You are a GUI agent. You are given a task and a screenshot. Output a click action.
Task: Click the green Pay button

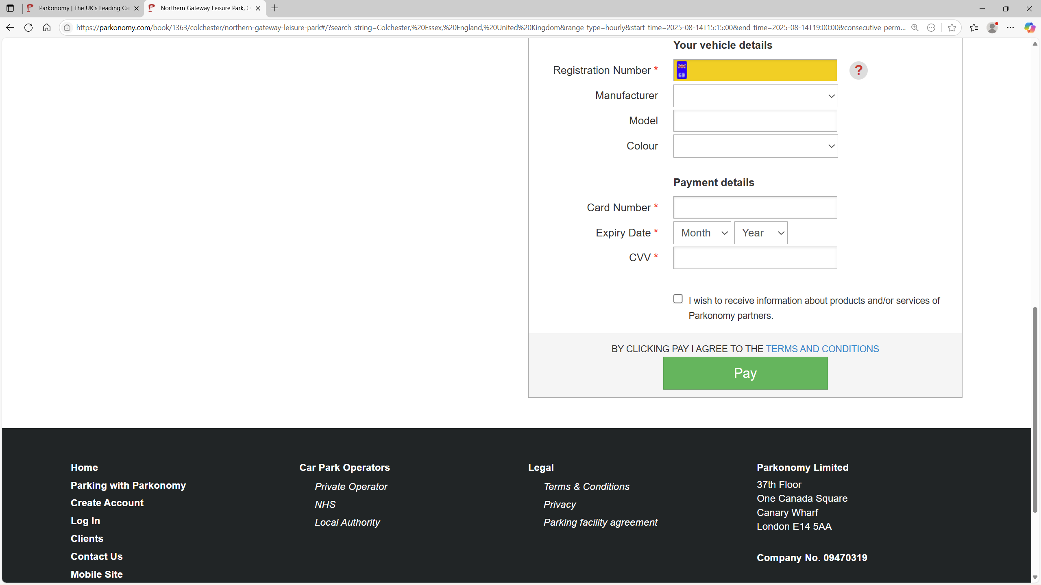pos(745,373)
